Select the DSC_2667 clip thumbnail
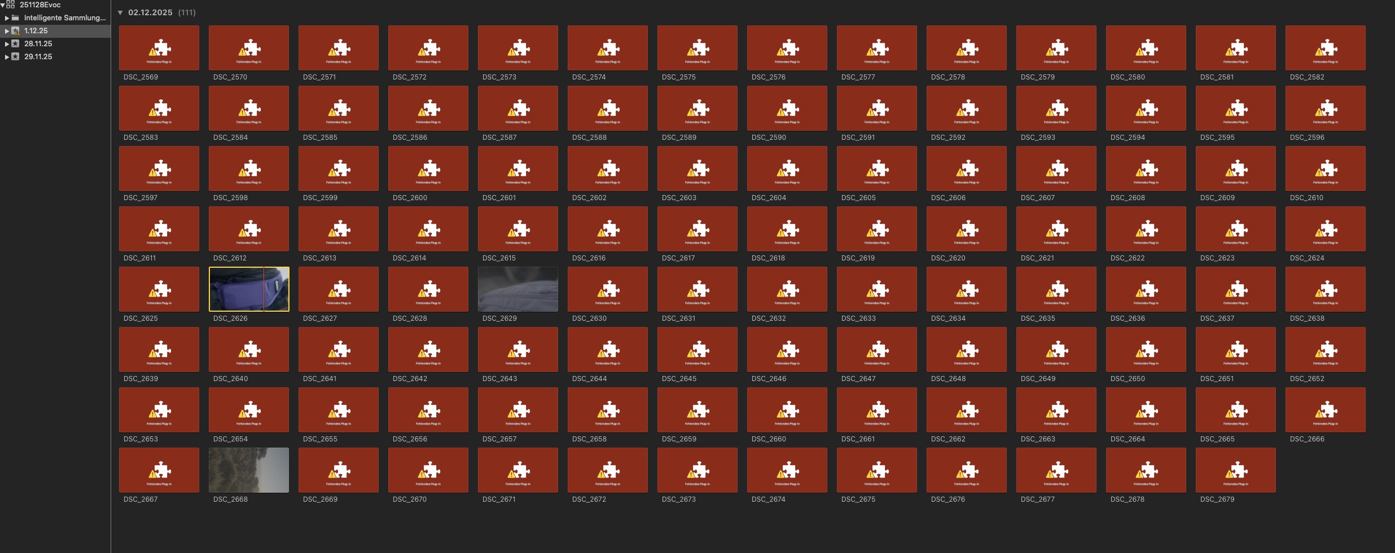 click(x=159, y=470)
